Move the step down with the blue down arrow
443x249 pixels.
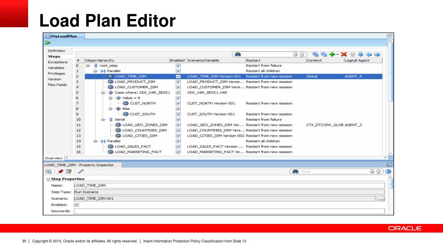click(x=360, y=54)
